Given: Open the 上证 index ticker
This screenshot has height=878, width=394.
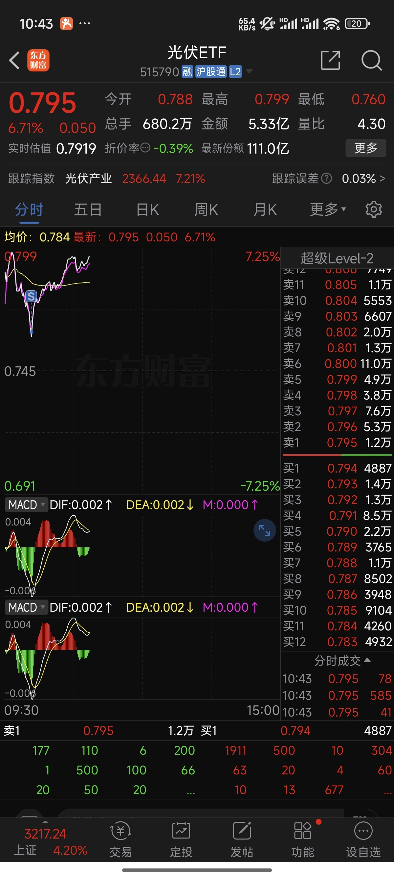Looking at the screenshot, I should click(50, 842).
